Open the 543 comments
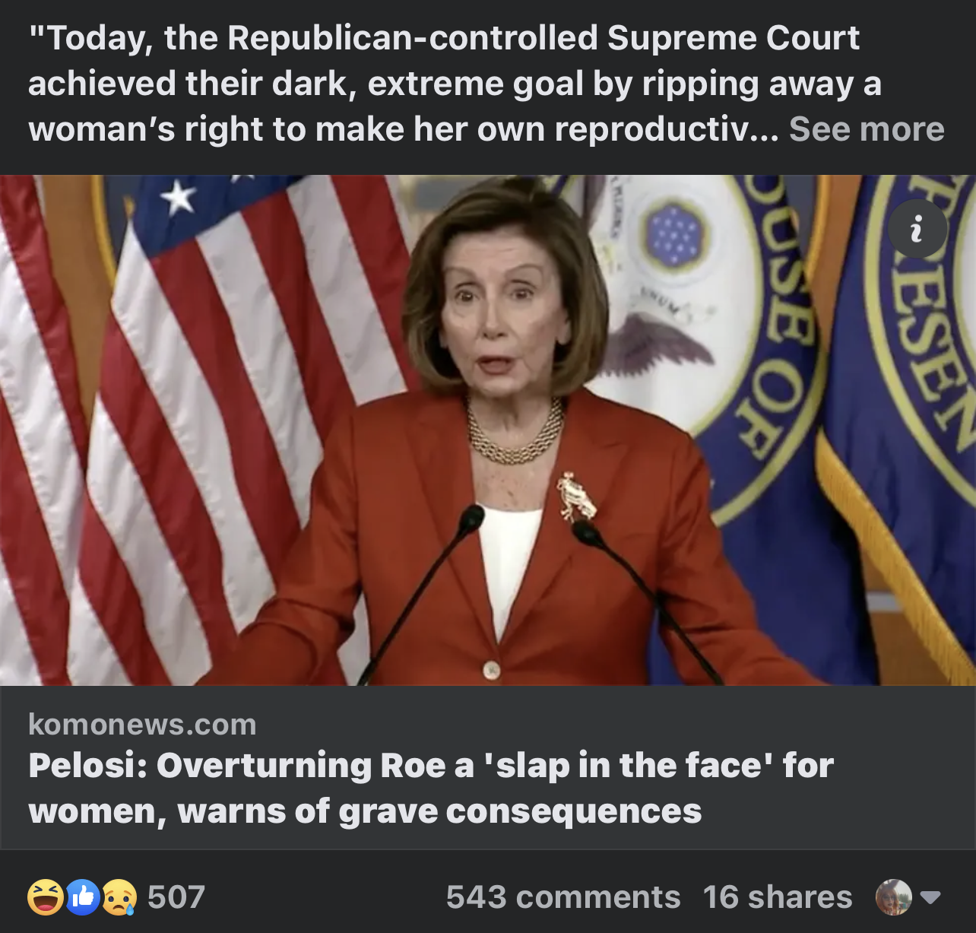This screenshot has height=933, width=976. point(563,897)
